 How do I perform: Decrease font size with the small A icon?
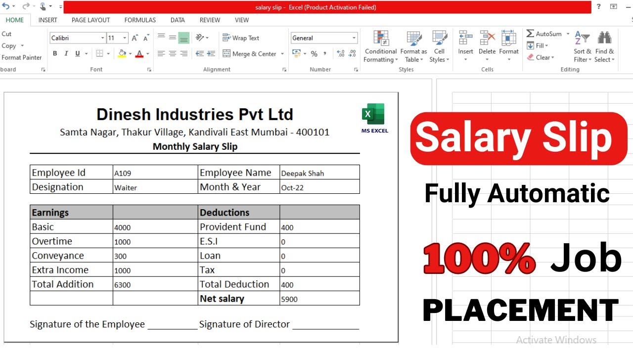tap(146, 38)
